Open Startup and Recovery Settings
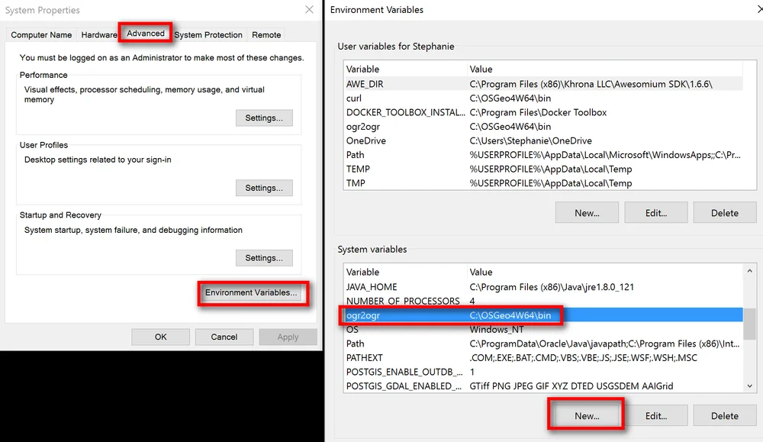Viewport: 763px width, 442px height. click(264, 257)
